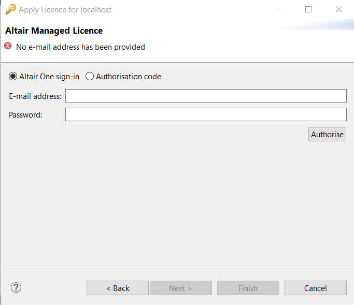Click the greyed-out Next button
The image size is (354, 305).
pyautogui.click(x=180, y=288)
